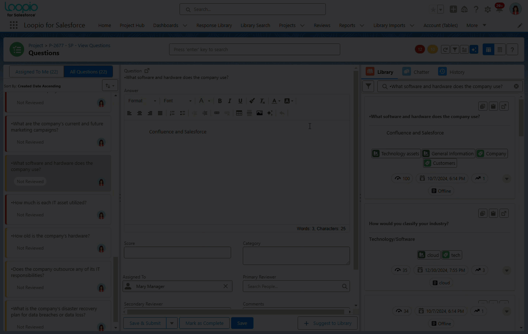Image resolution: width=528 pixels, height=334 pixels.
Task: Insert a bulleted list
Action: (x=182, y=113)
